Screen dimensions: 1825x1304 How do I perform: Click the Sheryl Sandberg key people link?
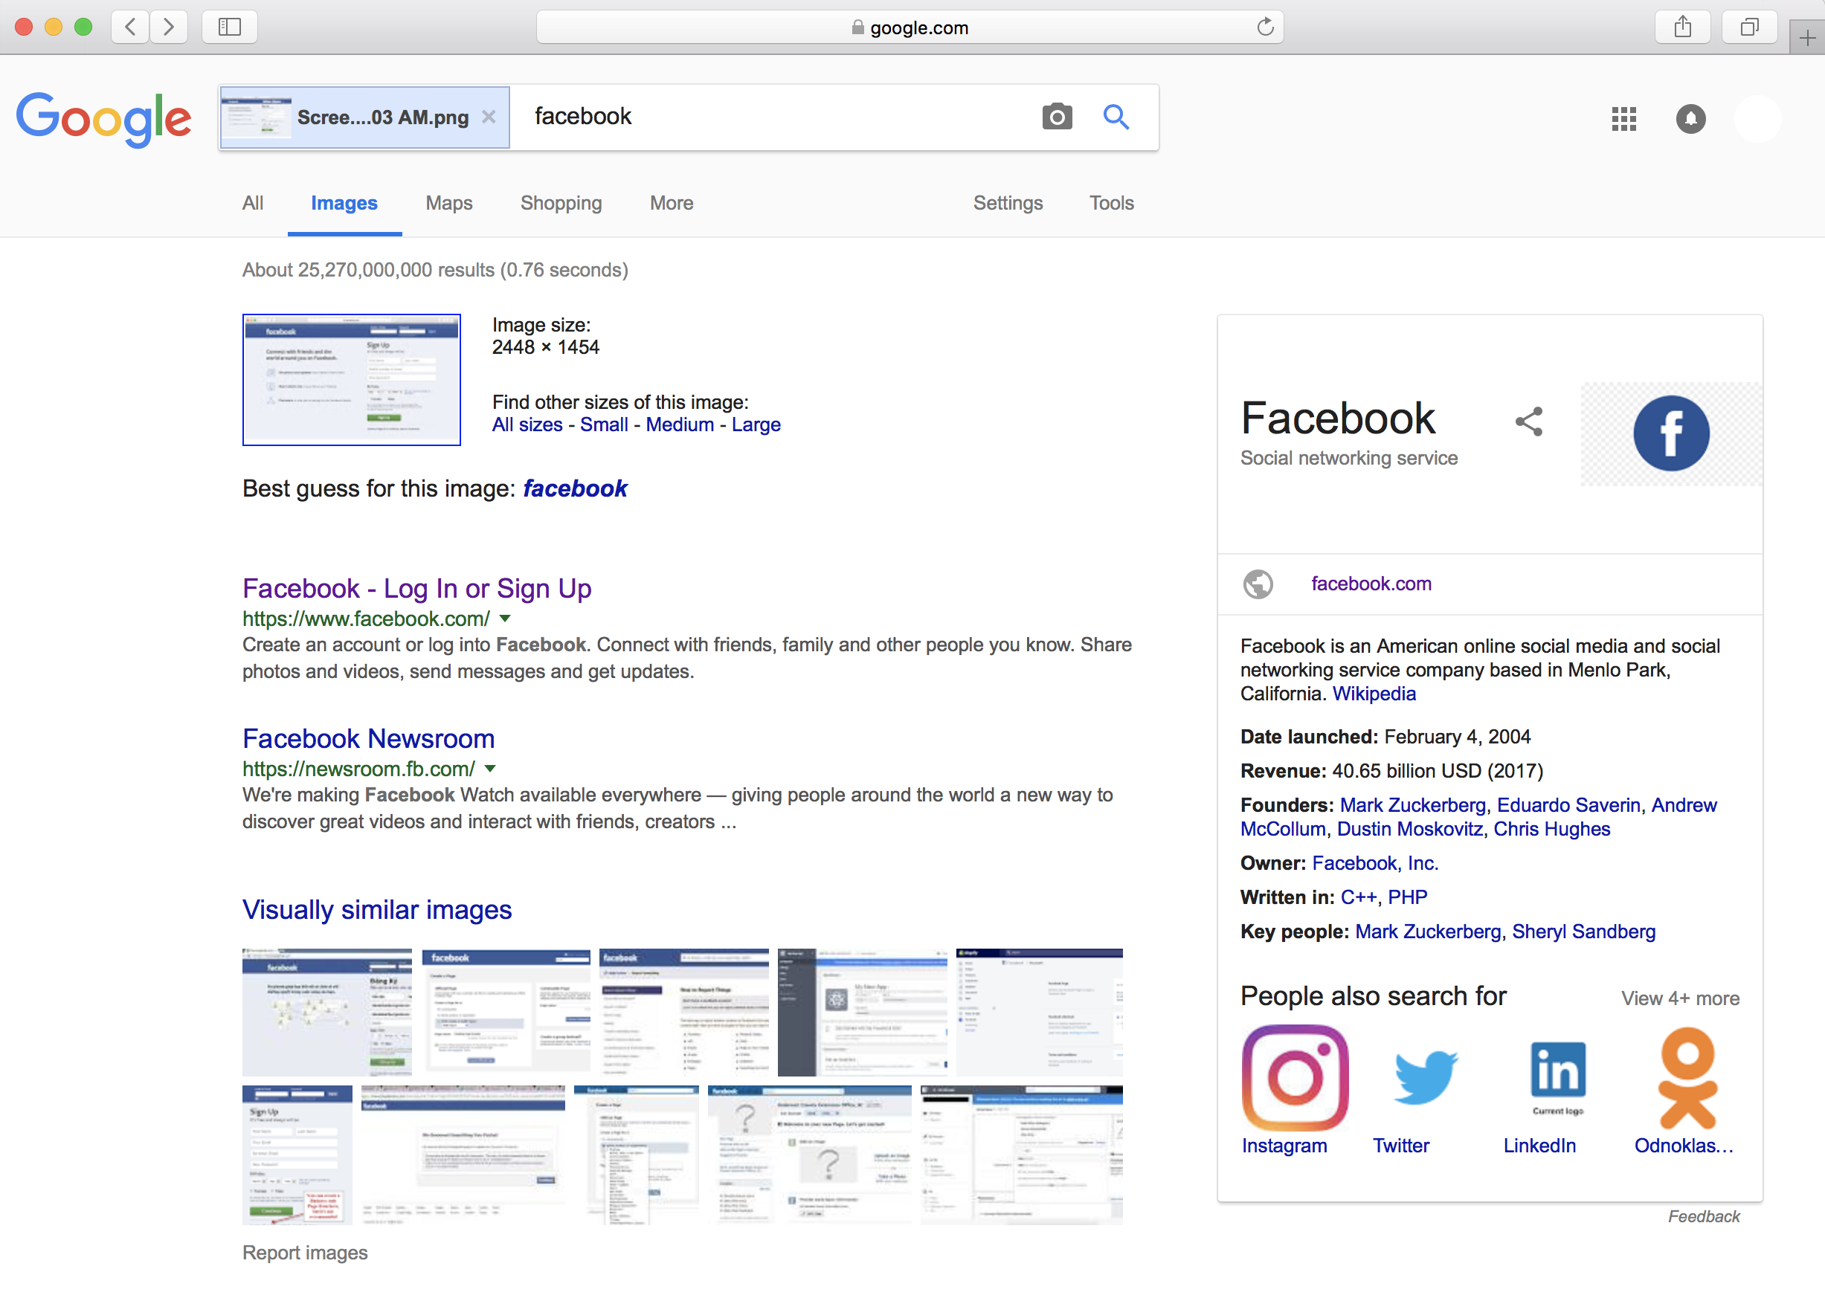pyautogui.click(x=1584, y=932)
